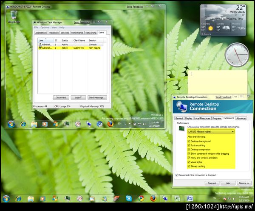Viewport: 255px width, 211px height.
Task: Open Chromium icon in the remote taskbar
Action: pos(99,124)
